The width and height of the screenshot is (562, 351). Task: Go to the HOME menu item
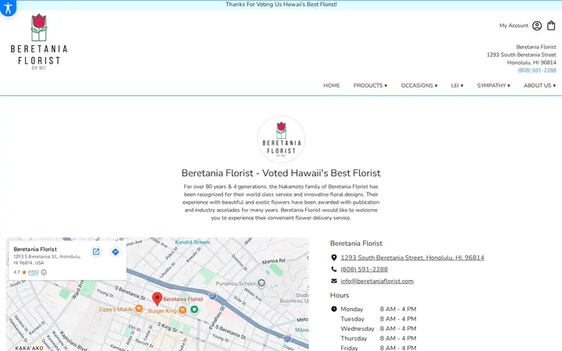pyautogui.click(x=332, y=86)
